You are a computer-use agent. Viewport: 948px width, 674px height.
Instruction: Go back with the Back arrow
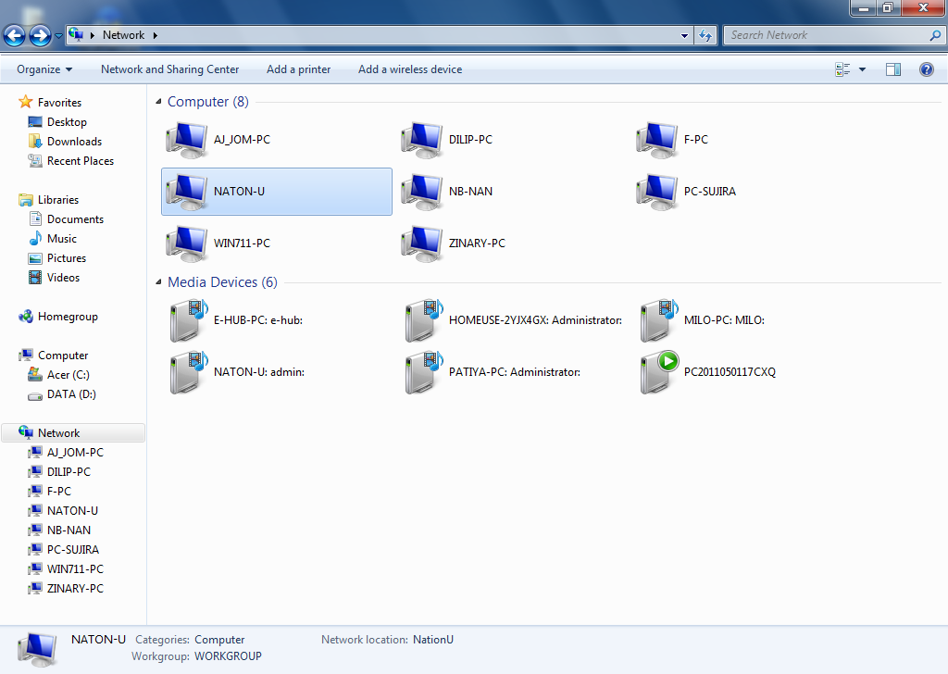tap(15, 36)
